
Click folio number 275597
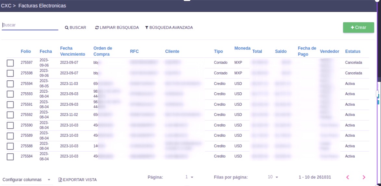(x=27, y=63)
